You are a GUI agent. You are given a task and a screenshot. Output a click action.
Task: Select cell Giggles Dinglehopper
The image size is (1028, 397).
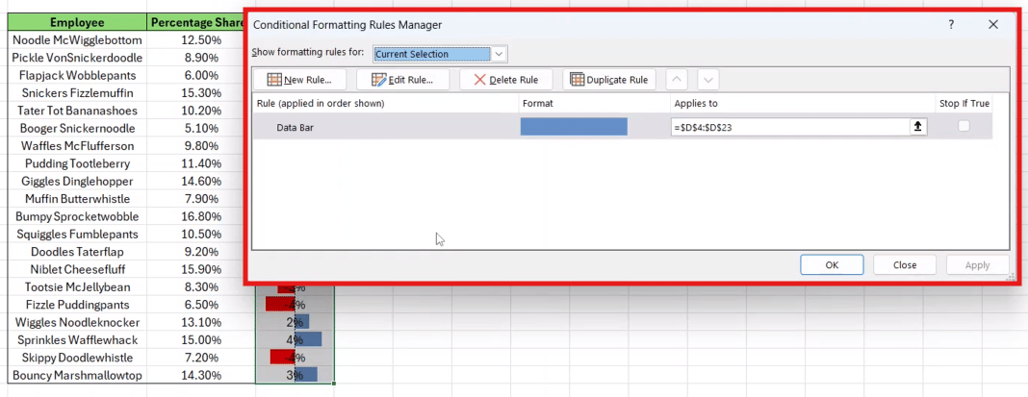[x=77, y=182]
